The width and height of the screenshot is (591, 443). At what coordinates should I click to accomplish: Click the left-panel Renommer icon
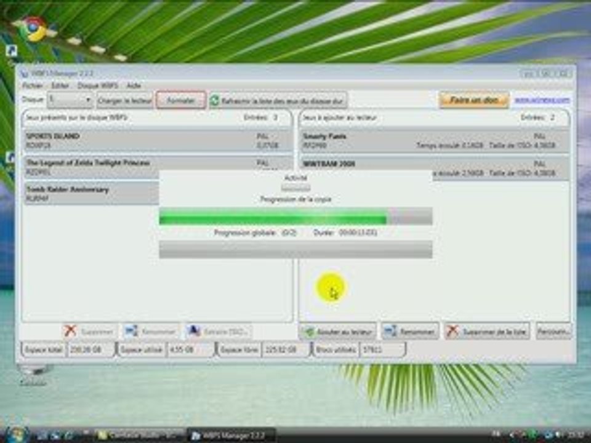(131, 331)
